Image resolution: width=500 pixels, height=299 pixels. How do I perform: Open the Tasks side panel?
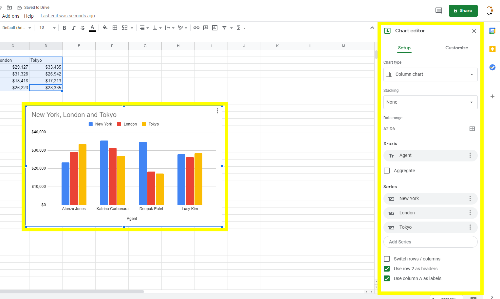(492, 67)
